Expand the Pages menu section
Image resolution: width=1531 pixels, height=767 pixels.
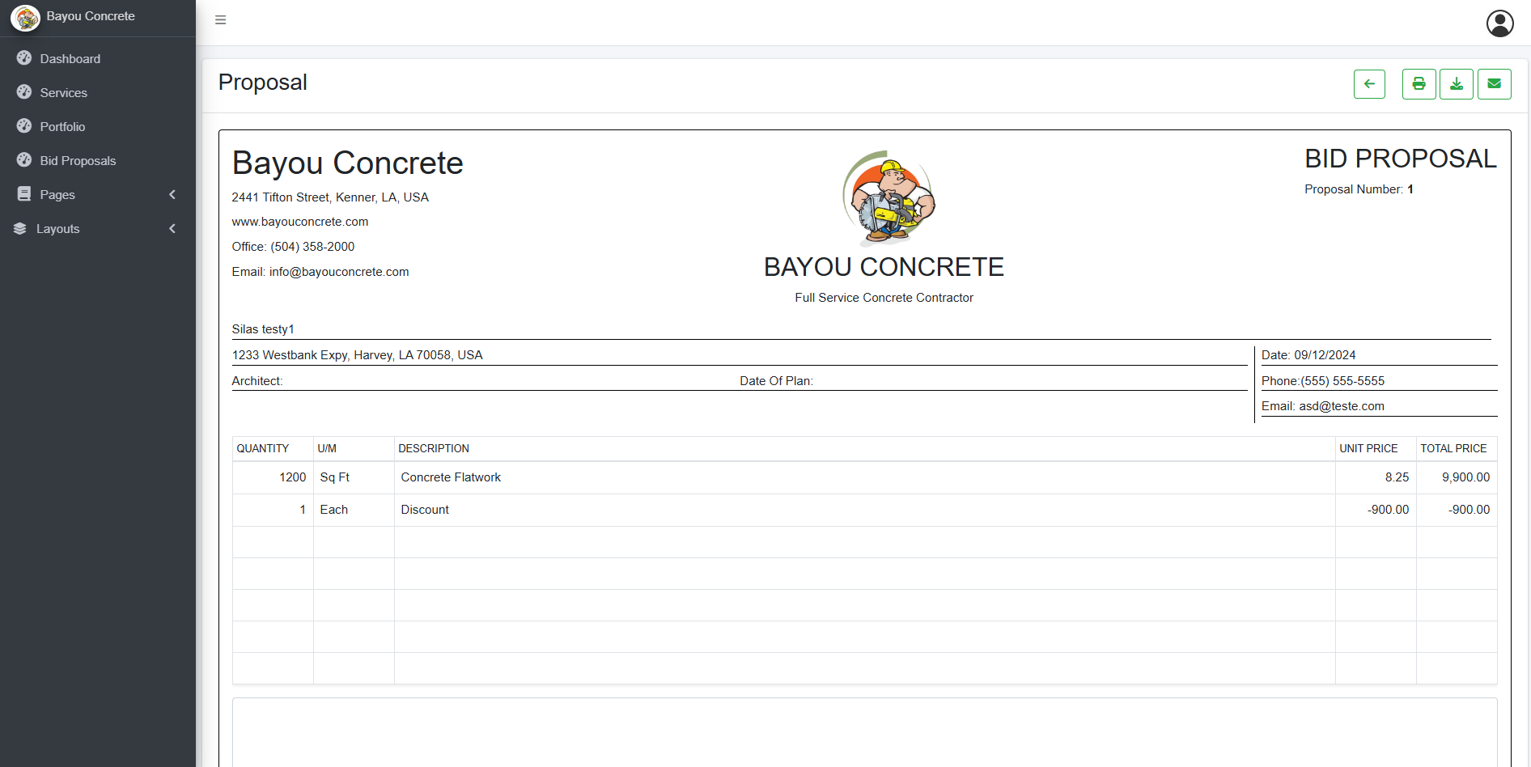[172, 194]
